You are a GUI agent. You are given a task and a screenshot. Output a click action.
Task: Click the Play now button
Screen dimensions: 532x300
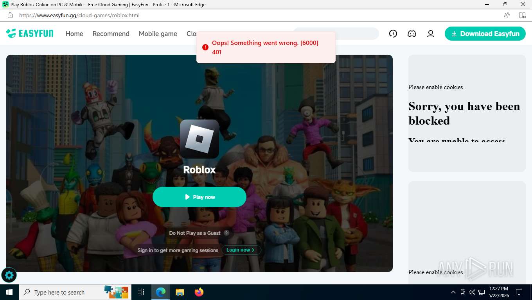199,197
